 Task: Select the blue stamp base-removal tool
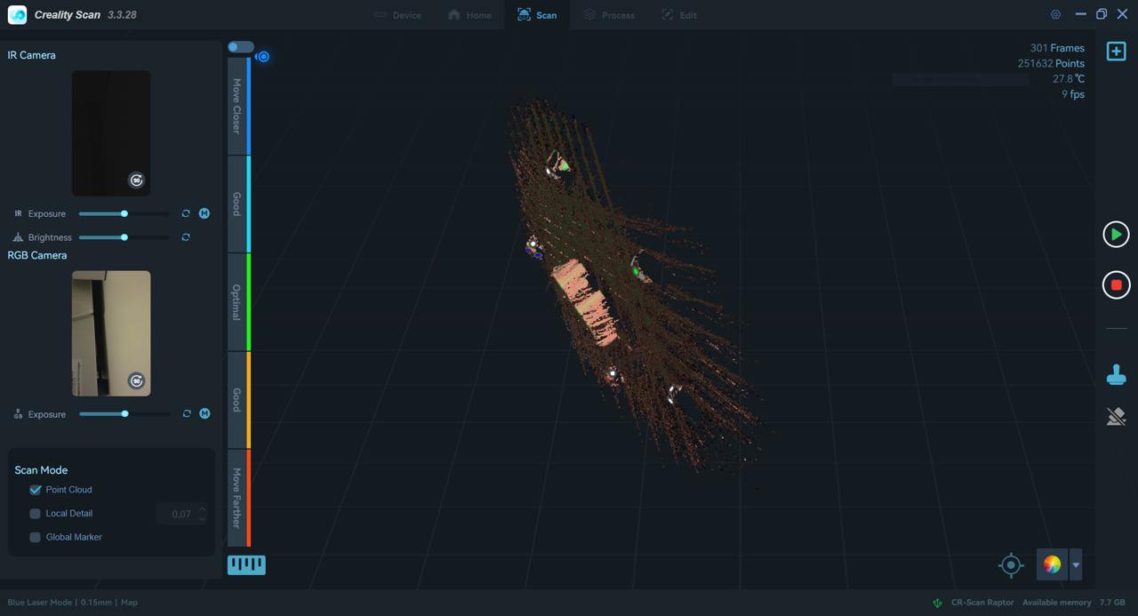(x=1116, y=375)
